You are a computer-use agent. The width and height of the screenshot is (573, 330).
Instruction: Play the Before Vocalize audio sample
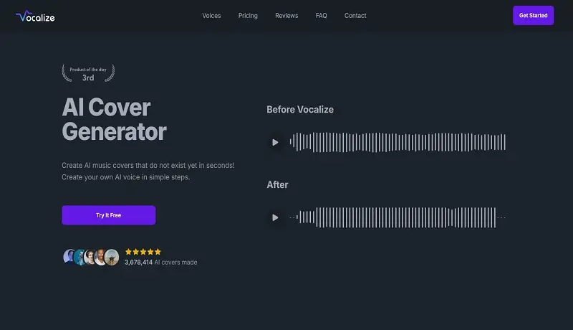pos(275,142)
